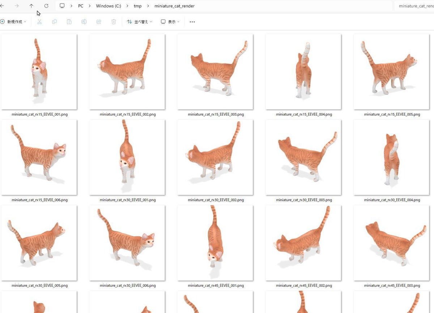434x313 pixels.
Task: Click file name miniature_cat_rx45_EEVEE_002.png
Action: (x=304, y=286)
